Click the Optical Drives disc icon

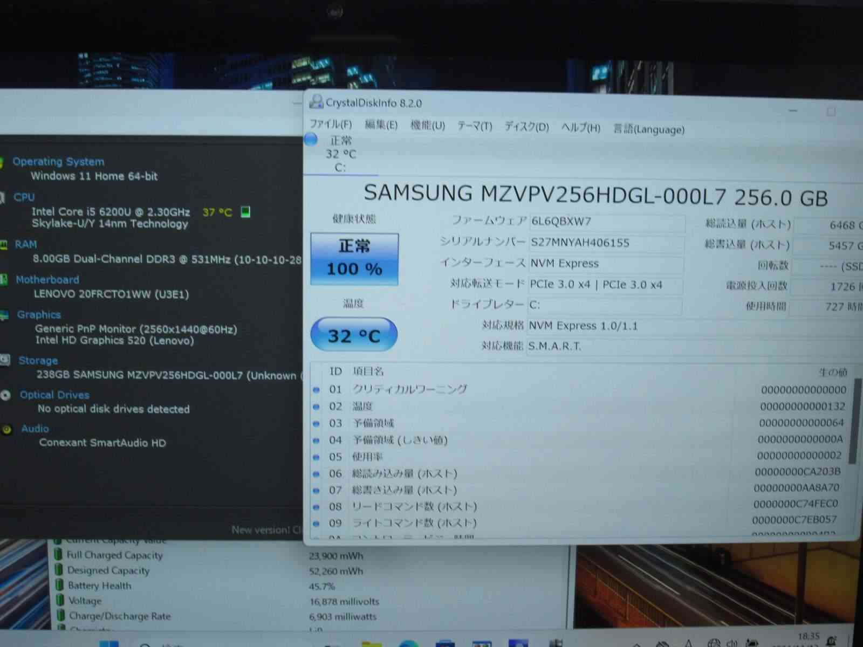pos(6,395)
